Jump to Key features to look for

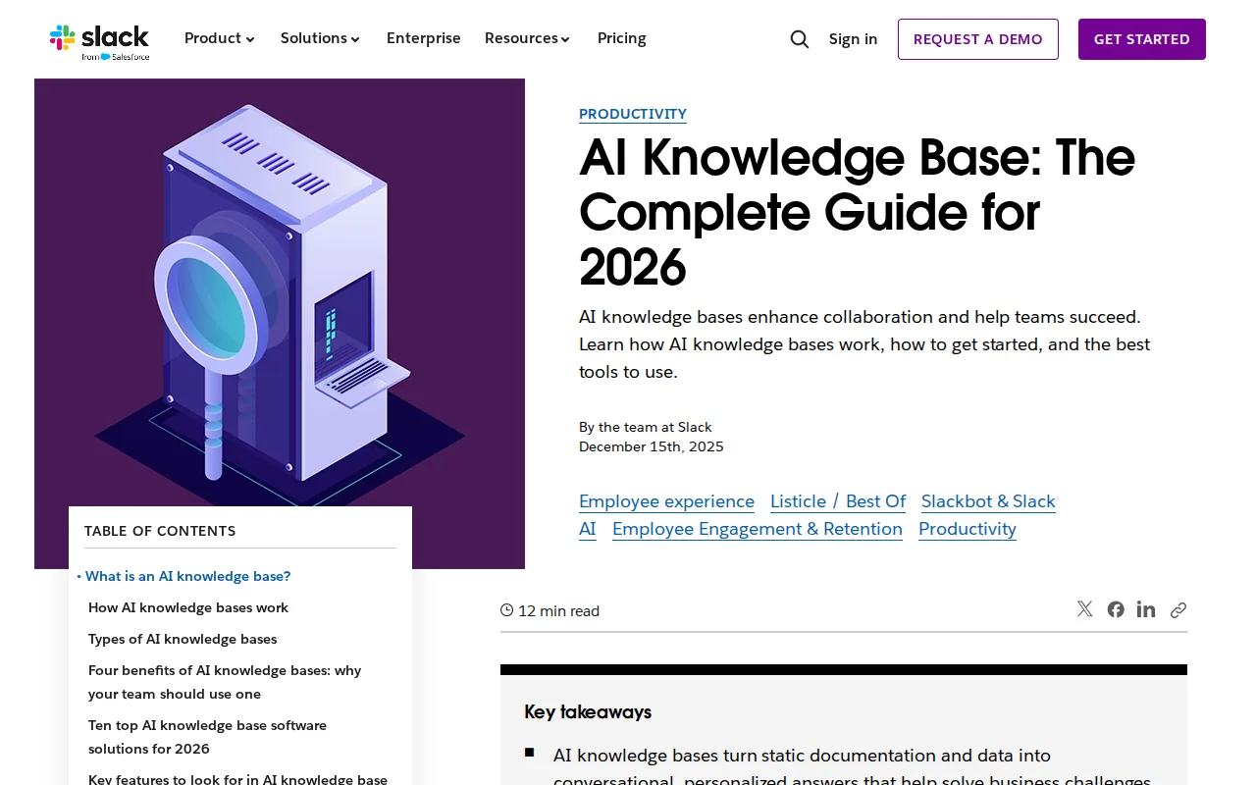point(237,779)
